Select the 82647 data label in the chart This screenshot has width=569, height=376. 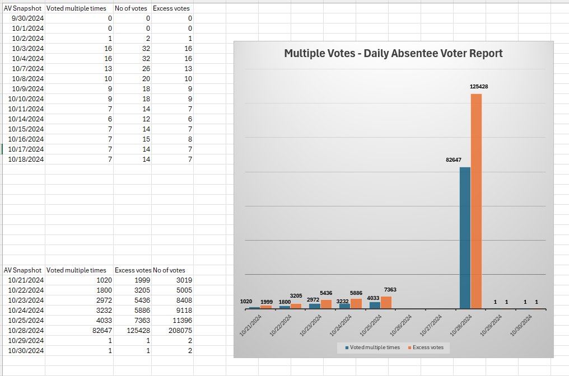(x=452, y=160)
